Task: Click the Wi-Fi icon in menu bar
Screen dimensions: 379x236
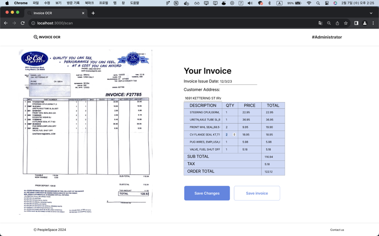Action: pyautogui.click(x=309, y=3)
